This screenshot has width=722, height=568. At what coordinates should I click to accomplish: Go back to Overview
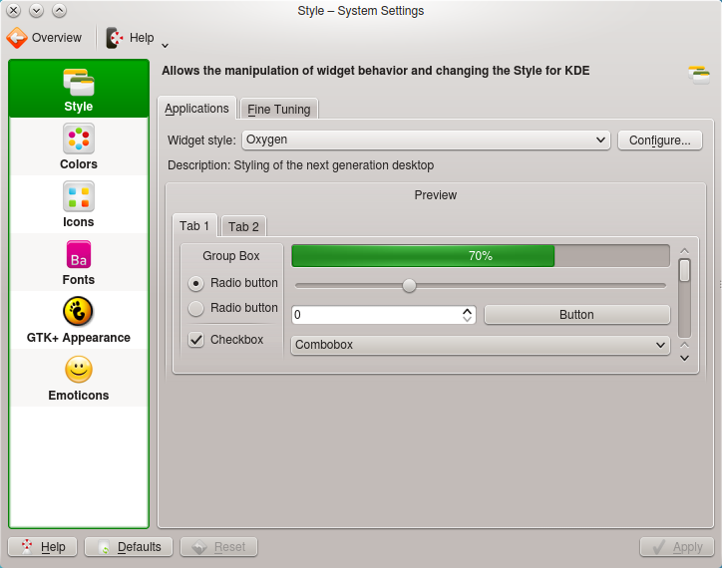click(x=44, y=37)
